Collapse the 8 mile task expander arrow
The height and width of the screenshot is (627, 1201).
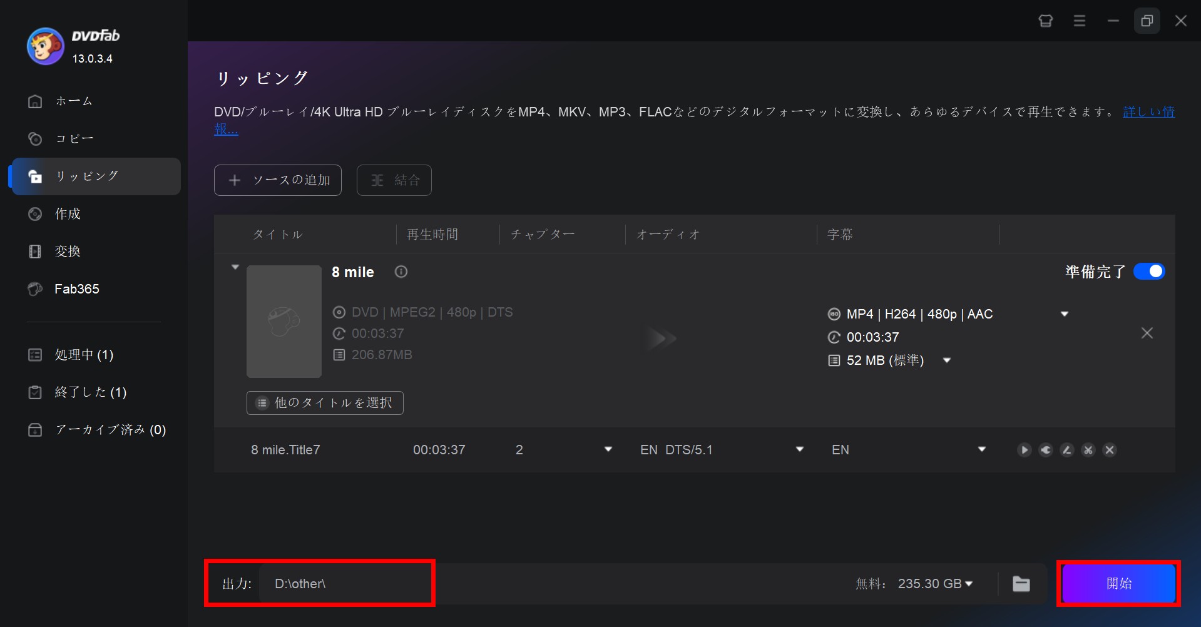(235, 267)
